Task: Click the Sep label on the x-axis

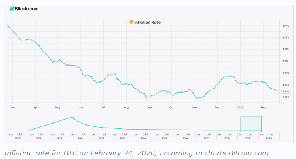Action: (149, 107)
